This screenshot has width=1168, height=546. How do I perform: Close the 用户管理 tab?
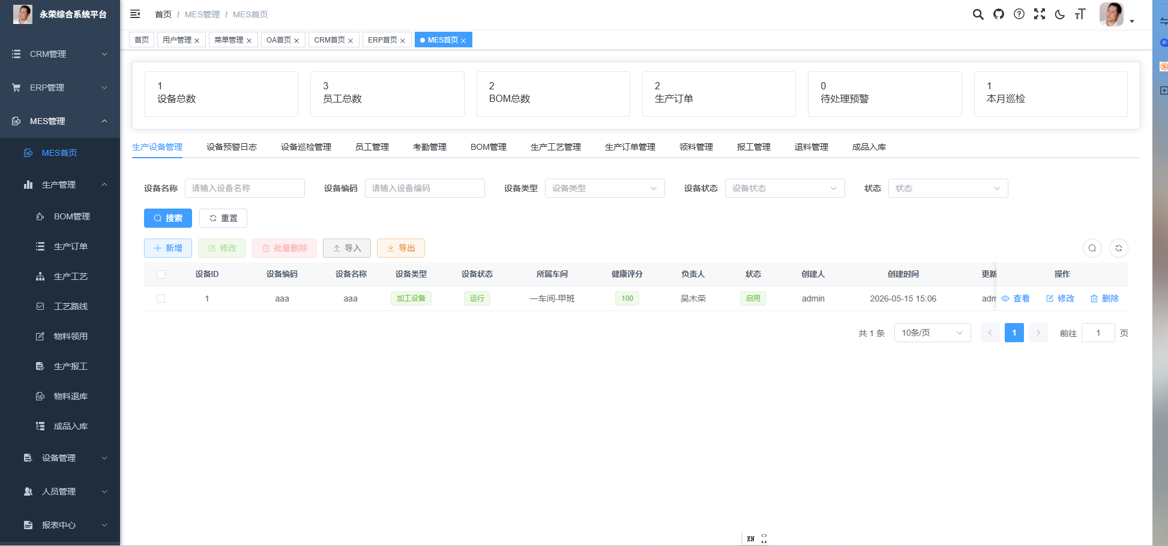pyautogui.click(x=197, y=41)
